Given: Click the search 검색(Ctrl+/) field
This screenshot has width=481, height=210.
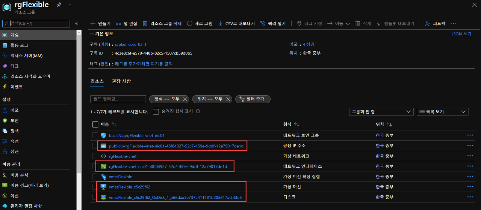Looking at the screenshot, I should [36, 23].
